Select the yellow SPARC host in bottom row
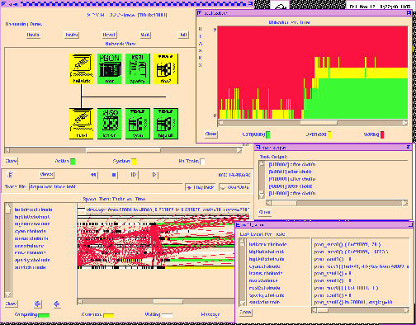416x325 pixels. coord(82,124)
